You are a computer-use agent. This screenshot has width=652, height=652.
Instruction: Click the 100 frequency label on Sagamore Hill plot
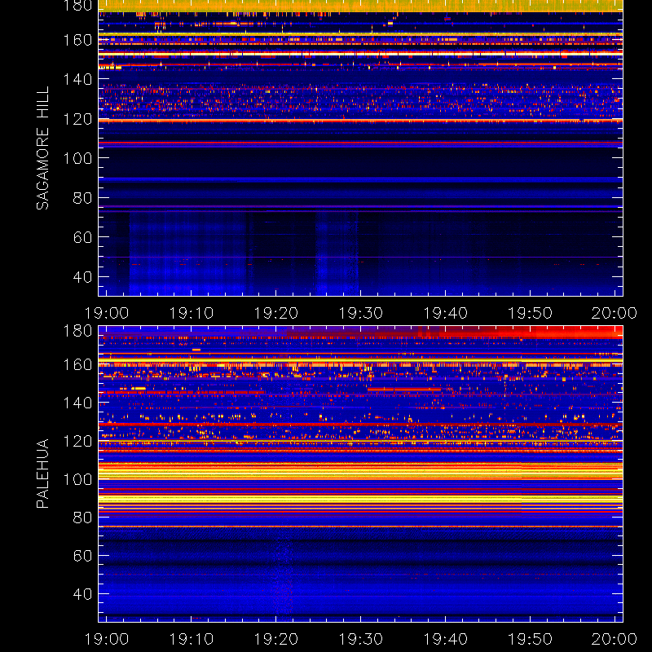point(77,158)
